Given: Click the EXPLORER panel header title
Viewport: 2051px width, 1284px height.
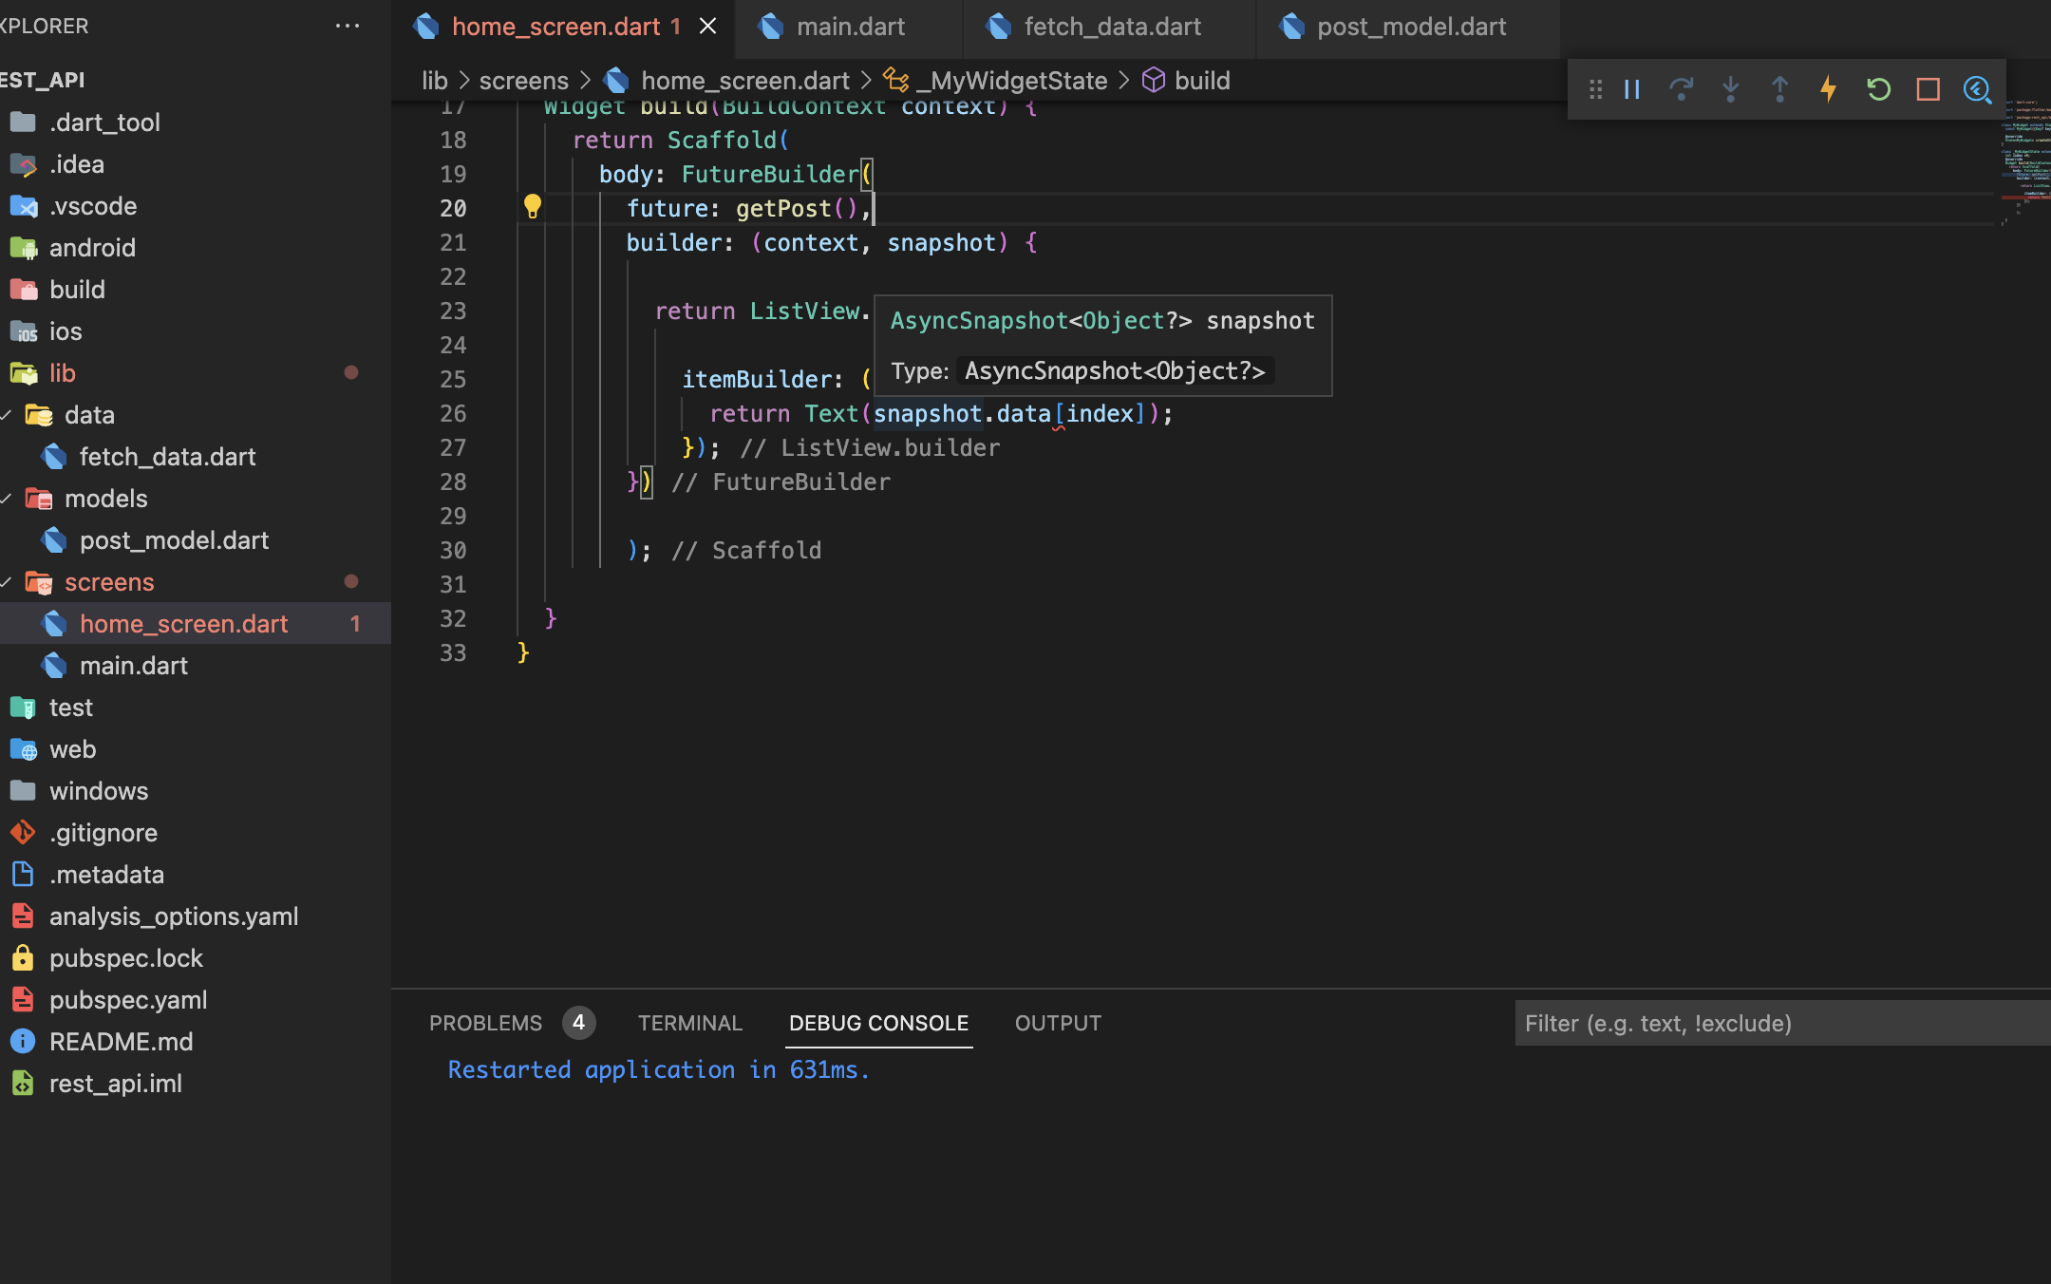Looking at the screenshot, I should 44,26.
